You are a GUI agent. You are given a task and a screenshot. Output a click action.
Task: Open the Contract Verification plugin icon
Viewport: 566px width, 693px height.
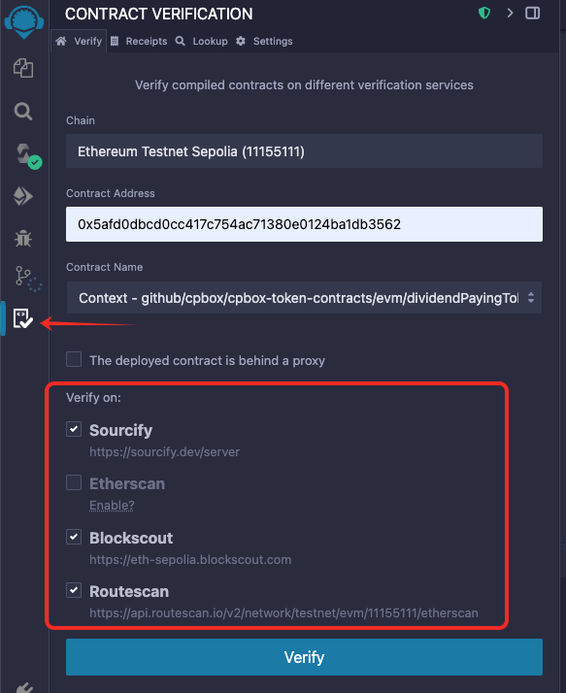coord(23,318)
